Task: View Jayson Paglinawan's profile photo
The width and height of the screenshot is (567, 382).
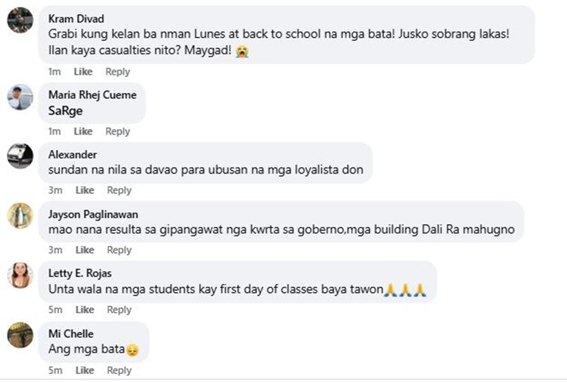Action: pos(20,216)
